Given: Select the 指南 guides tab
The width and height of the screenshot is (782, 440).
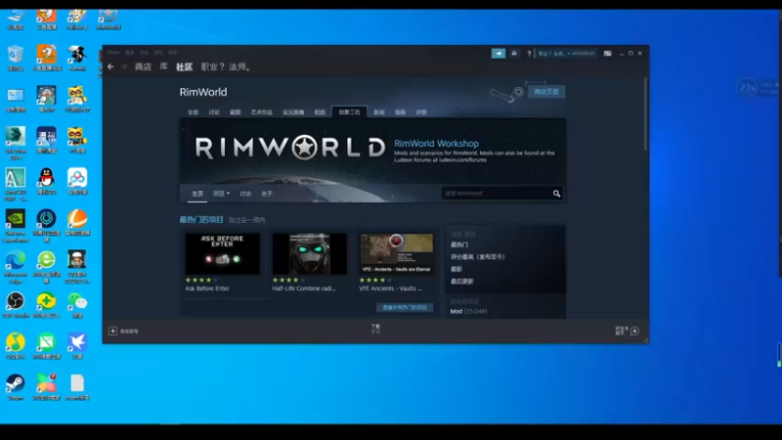Looking at the screenshot, I should [x=400, y=112].
